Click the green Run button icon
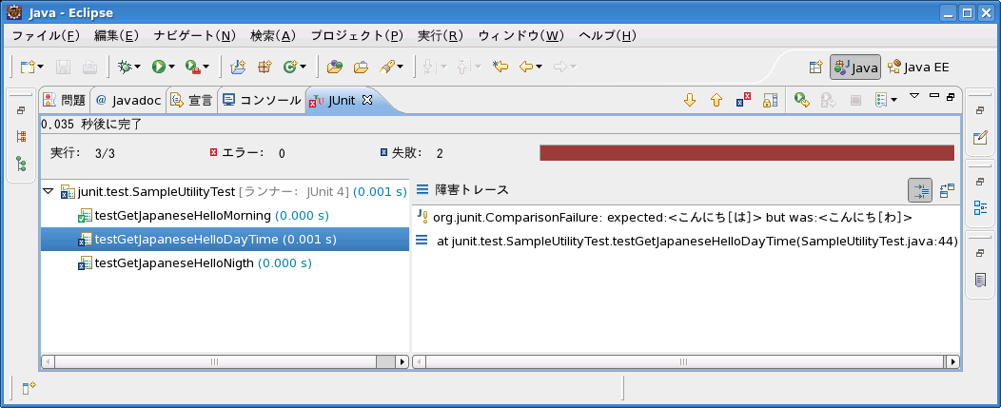Screen dimensions: 1001x408 point(158,67)
